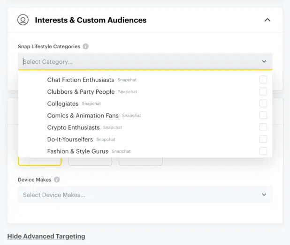Viewport: 290px width, 245px height.
Task: Click the user profile icon beside Interests heading
Action: click(x=23, y=20)
